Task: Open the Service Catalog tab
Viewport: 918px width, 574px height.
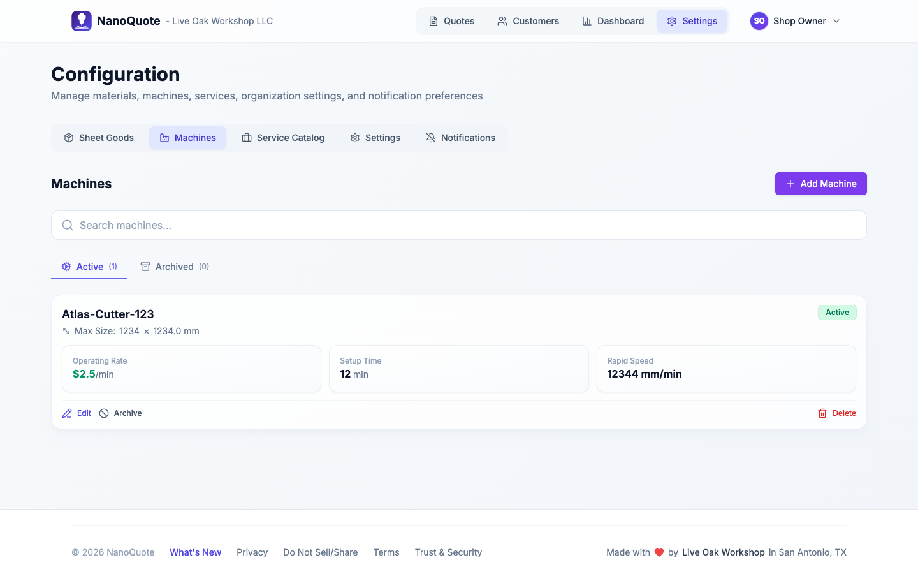Action: (283, 138)
